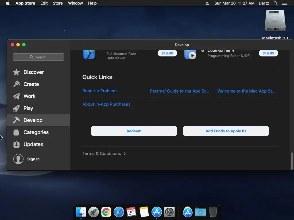Screen dimensions: 294x220
Task: Select Discover in the sidebar
Action: pyautogui.click(x=38, y=72)
